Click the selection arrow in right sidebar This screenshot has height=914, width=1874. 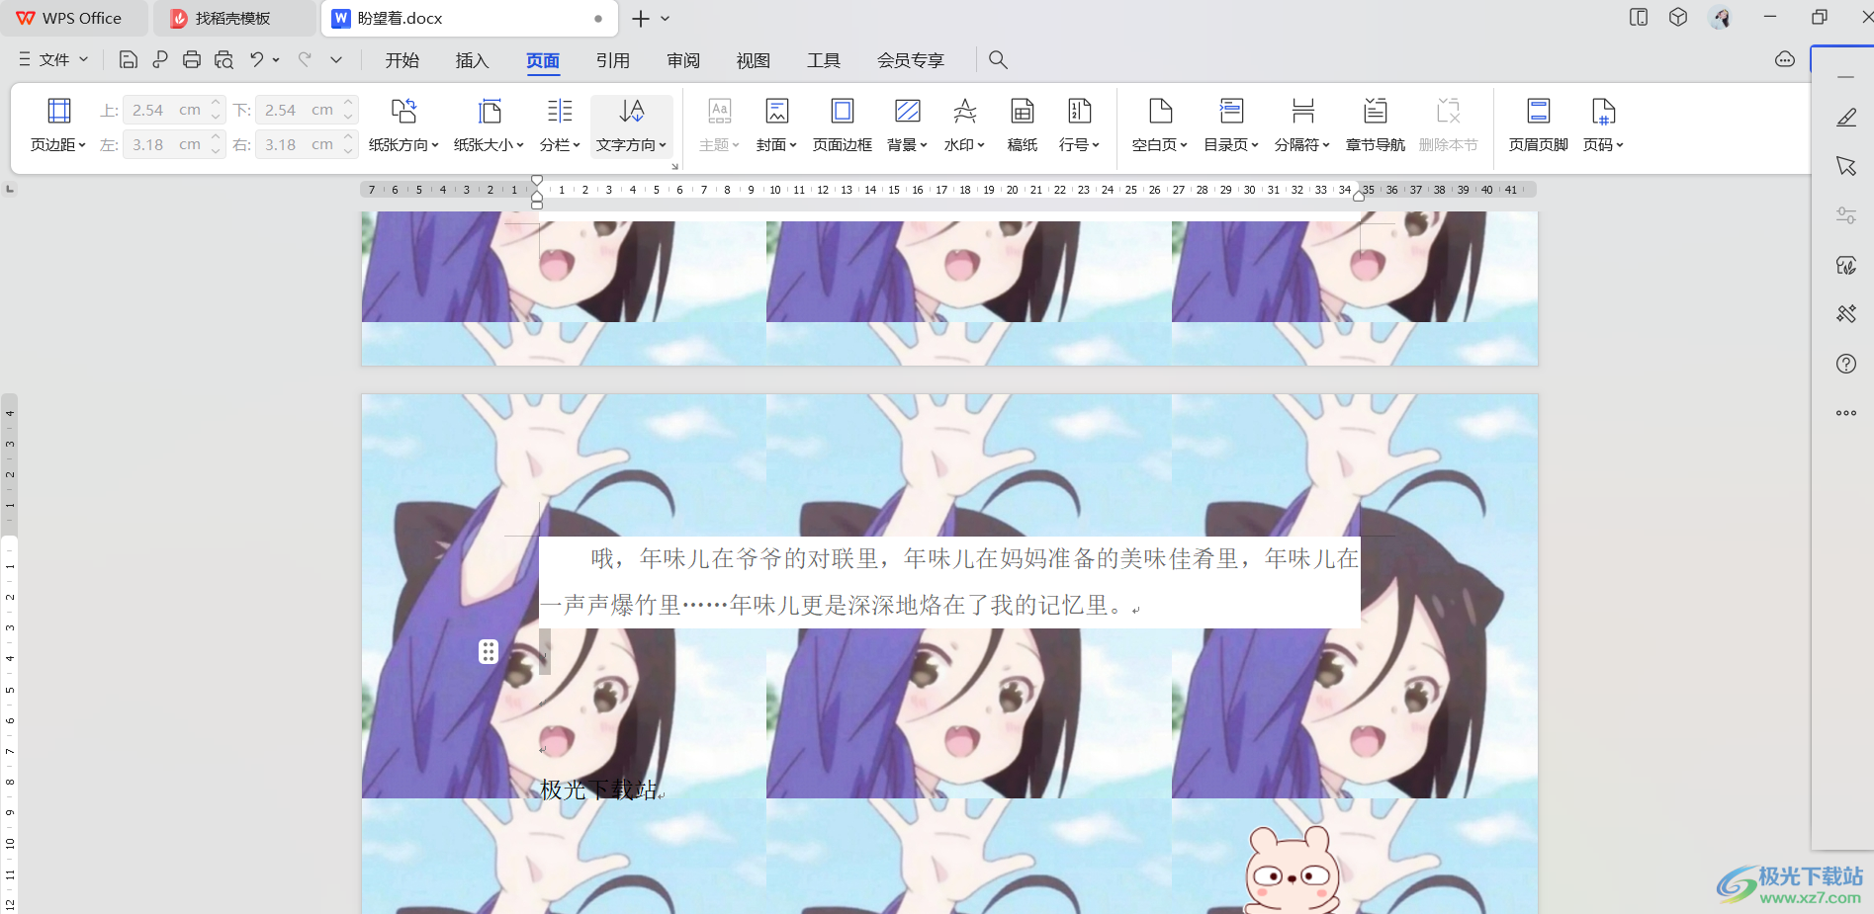point(1846,166)
